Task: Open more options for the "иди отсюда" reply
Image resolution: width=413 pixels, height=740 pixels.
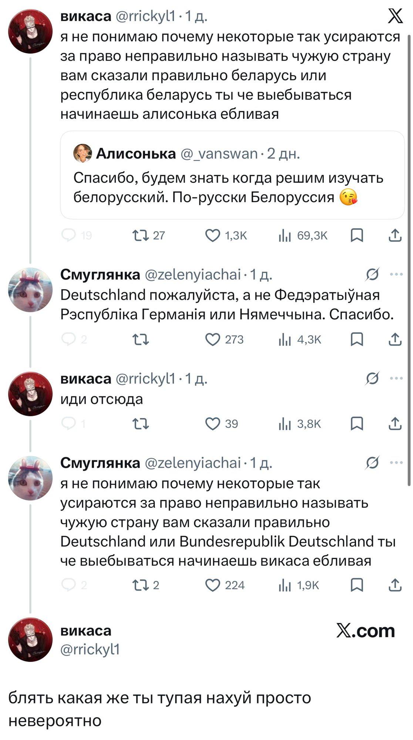Action: pyautogui.click(x=396, y=379)
